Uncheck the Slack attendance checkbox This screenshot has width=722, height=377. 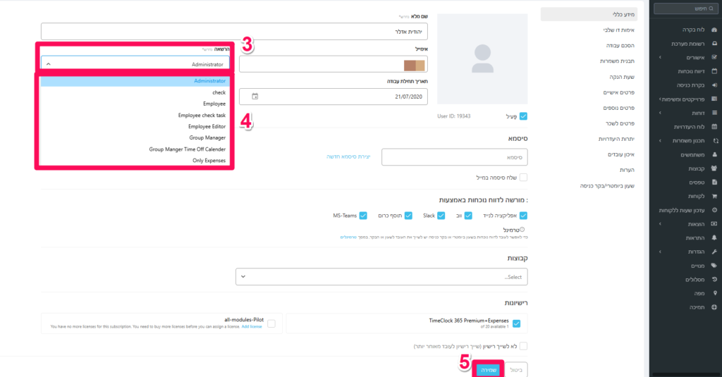point(441,216)
